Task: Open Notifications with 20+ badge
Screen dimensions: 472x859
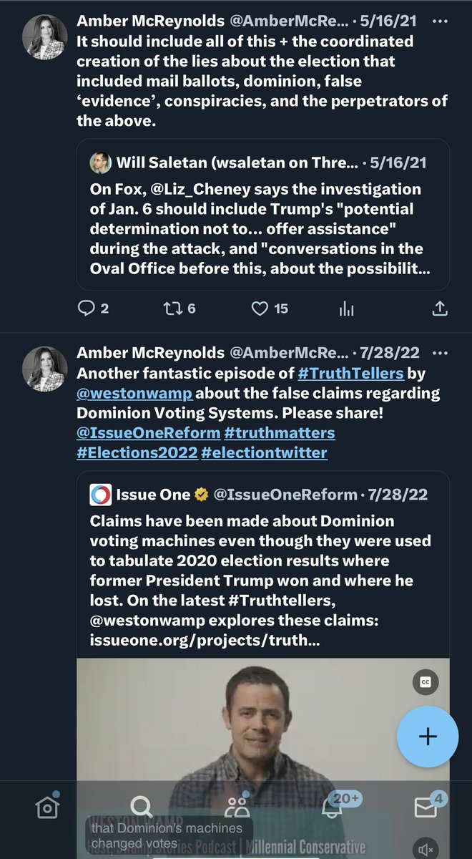Action: tap(330, 808)
